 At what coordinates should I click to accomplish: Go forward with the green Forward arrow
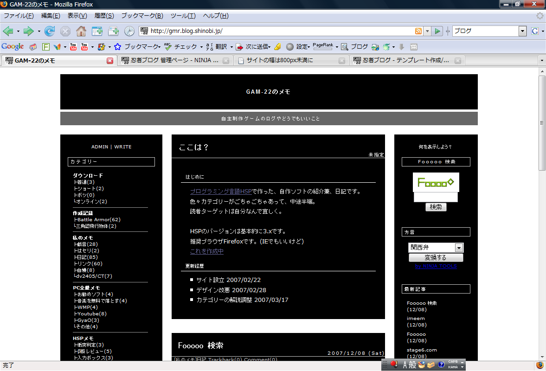coord(28,31)
